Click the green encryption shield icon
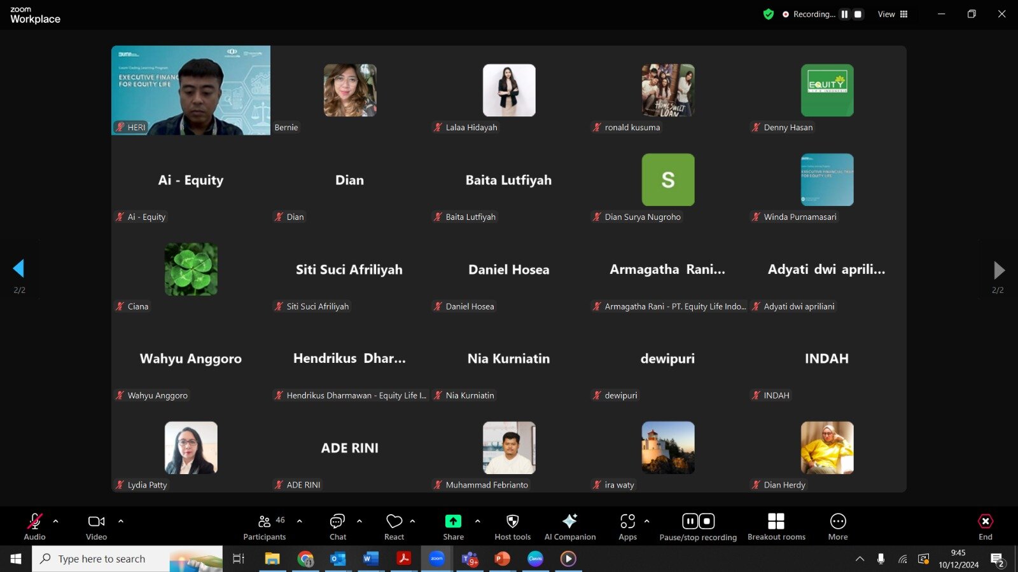 point(769,14)
